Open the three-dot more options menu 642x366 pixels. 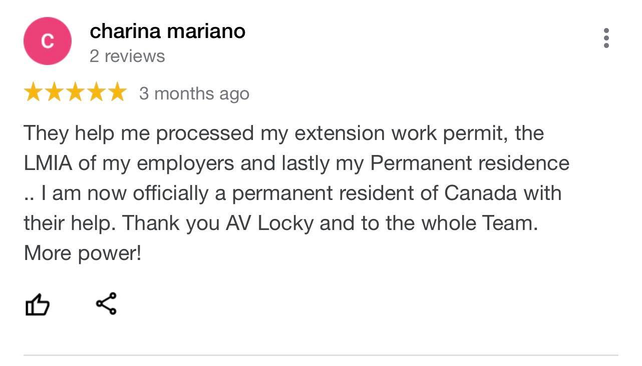606,38
